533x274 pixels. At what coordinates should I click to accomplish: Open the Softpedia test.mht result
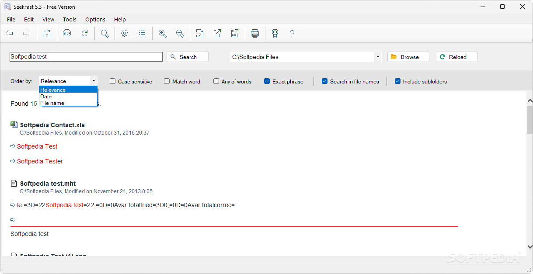point(48,184)
